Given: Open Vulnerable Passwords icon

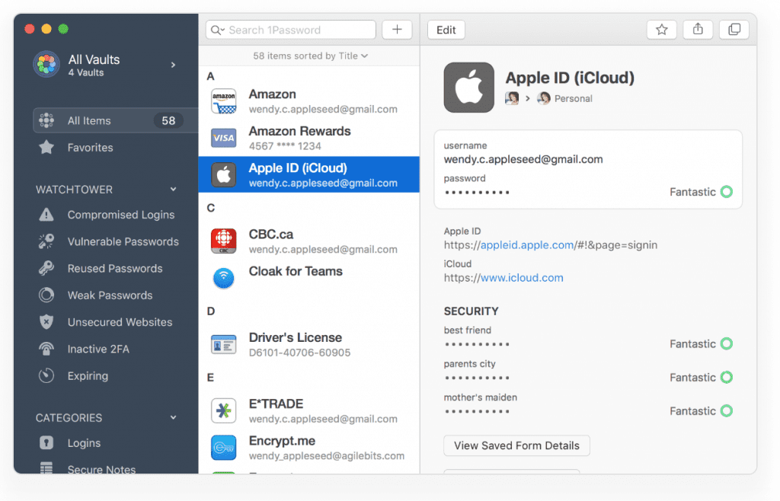Looking at the screenshot, I should 46,241.
